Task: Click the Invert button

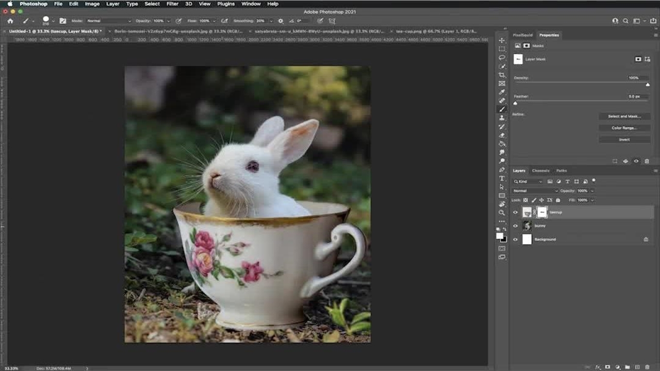Action: point(624,140)
